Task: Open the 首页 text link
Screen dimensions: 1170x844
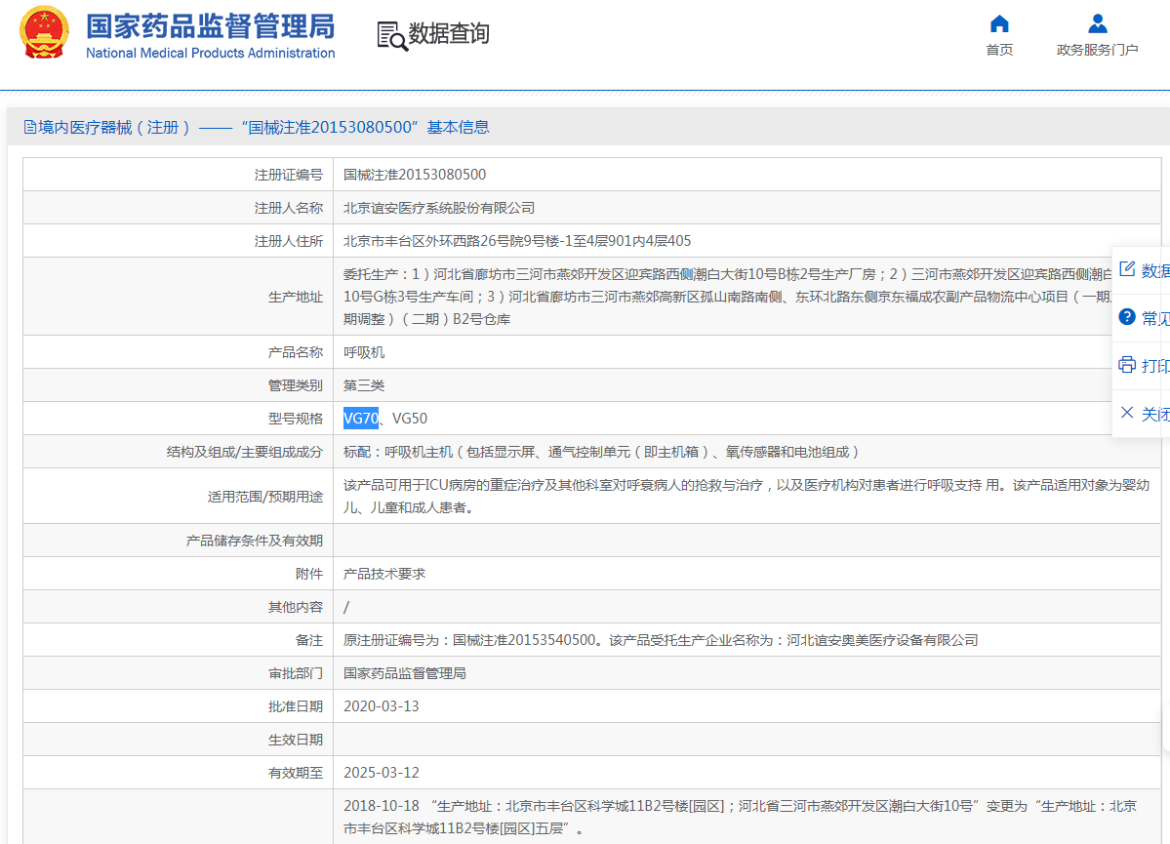Action: coord(999,50)
